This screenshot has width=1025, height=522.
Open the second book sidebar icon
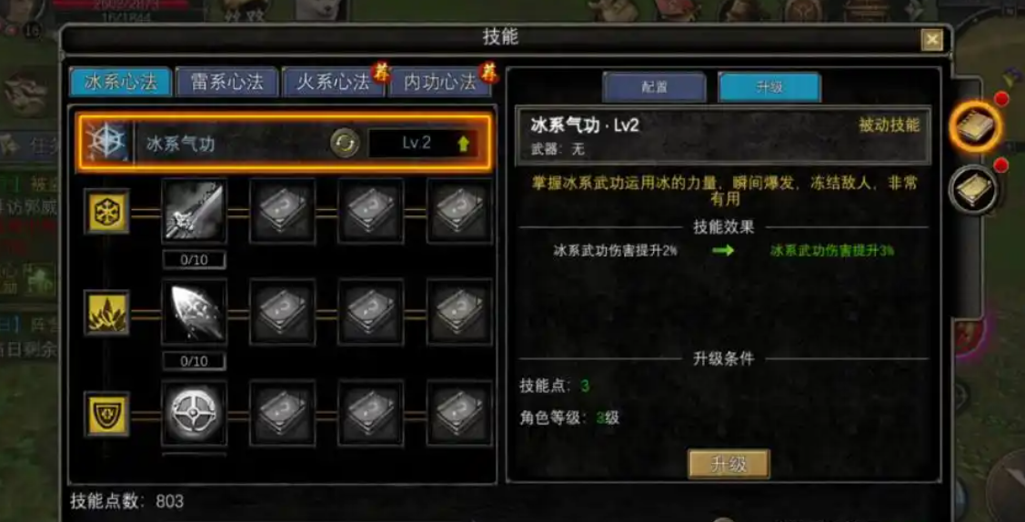tap(973, 189)
